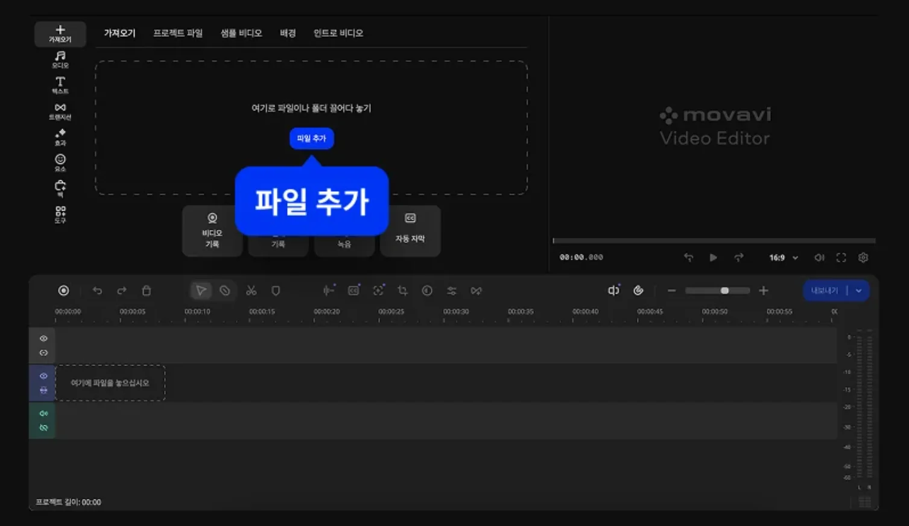Click the 00:00:45 mark on timeline ruler
The width and height of the screenshot is (909, 526).
pyautogui.click(x=650, y=312)
